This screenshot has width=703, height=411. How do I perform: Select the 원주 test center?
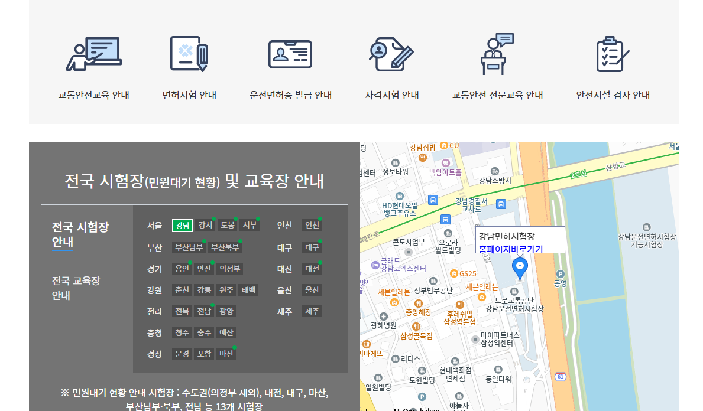tap(226, 290)
